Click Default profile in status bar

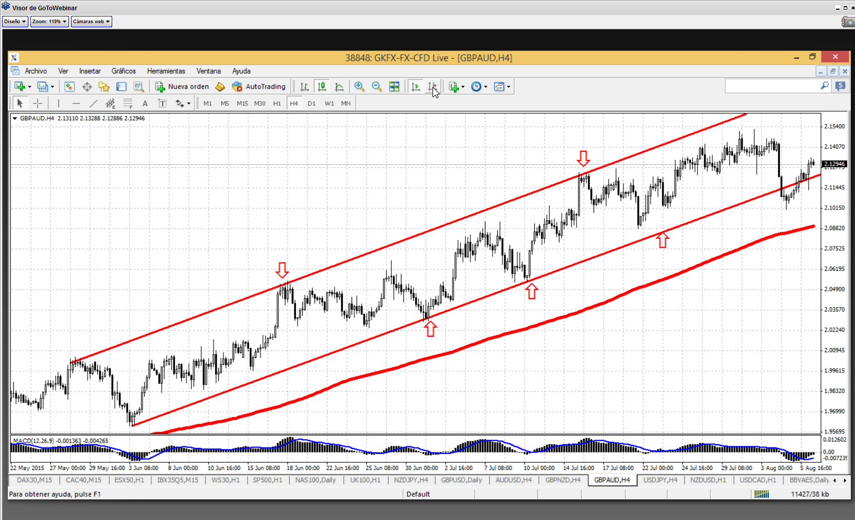[418, 494]
